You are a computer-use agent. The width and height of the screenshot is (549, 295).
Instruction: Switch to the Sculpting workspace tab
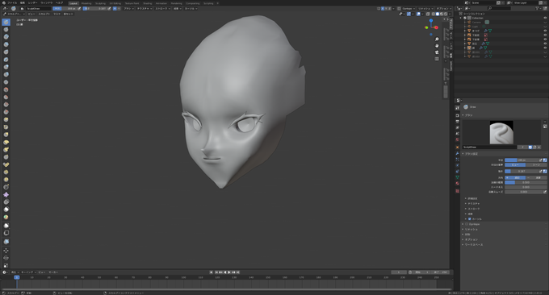100,3
